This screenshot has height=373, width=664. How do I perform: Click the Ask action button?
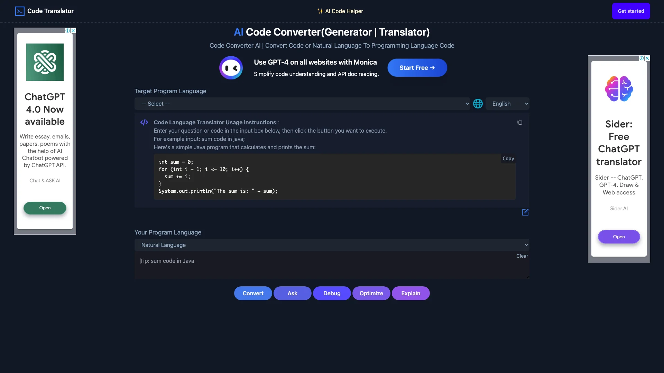pos(292,293)
